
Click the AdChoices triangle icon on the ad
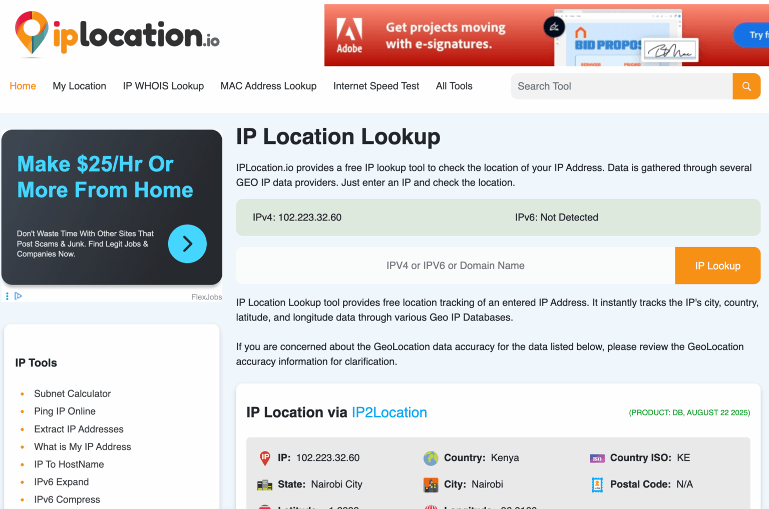coord(19,296)
